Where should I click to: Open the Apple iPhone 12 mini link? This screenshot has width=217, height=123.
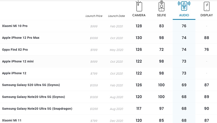[x=18, y=61]
